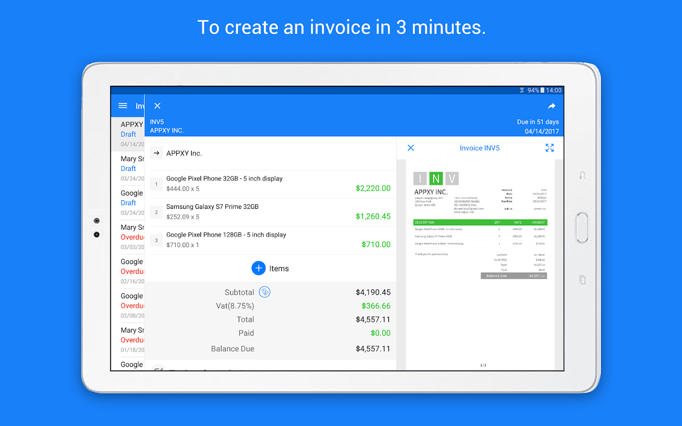Open the invoice dated 01/18/20 in the list
The image size is (682, 426).
[127, 340]
